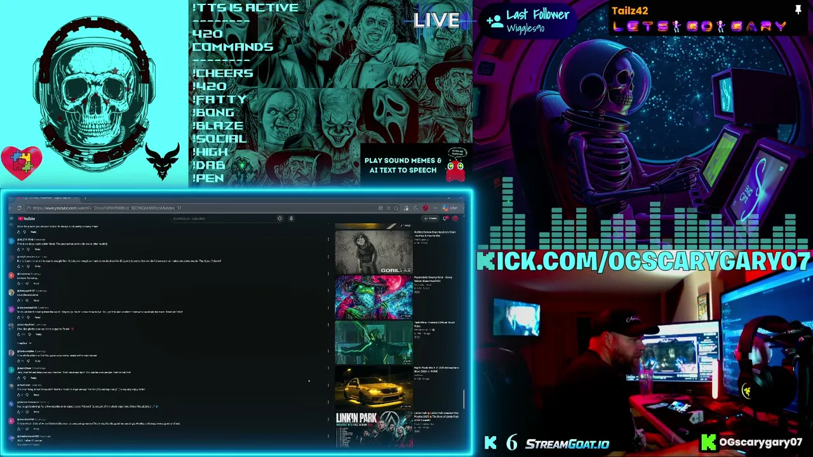Screen dimensions: 813x457
Task: Dislike the "This is so dope" comment
Action: 28,249
